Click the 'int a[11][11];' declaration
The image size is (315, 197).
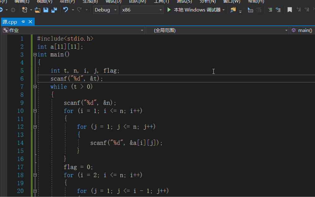click(x=60, y=47)
